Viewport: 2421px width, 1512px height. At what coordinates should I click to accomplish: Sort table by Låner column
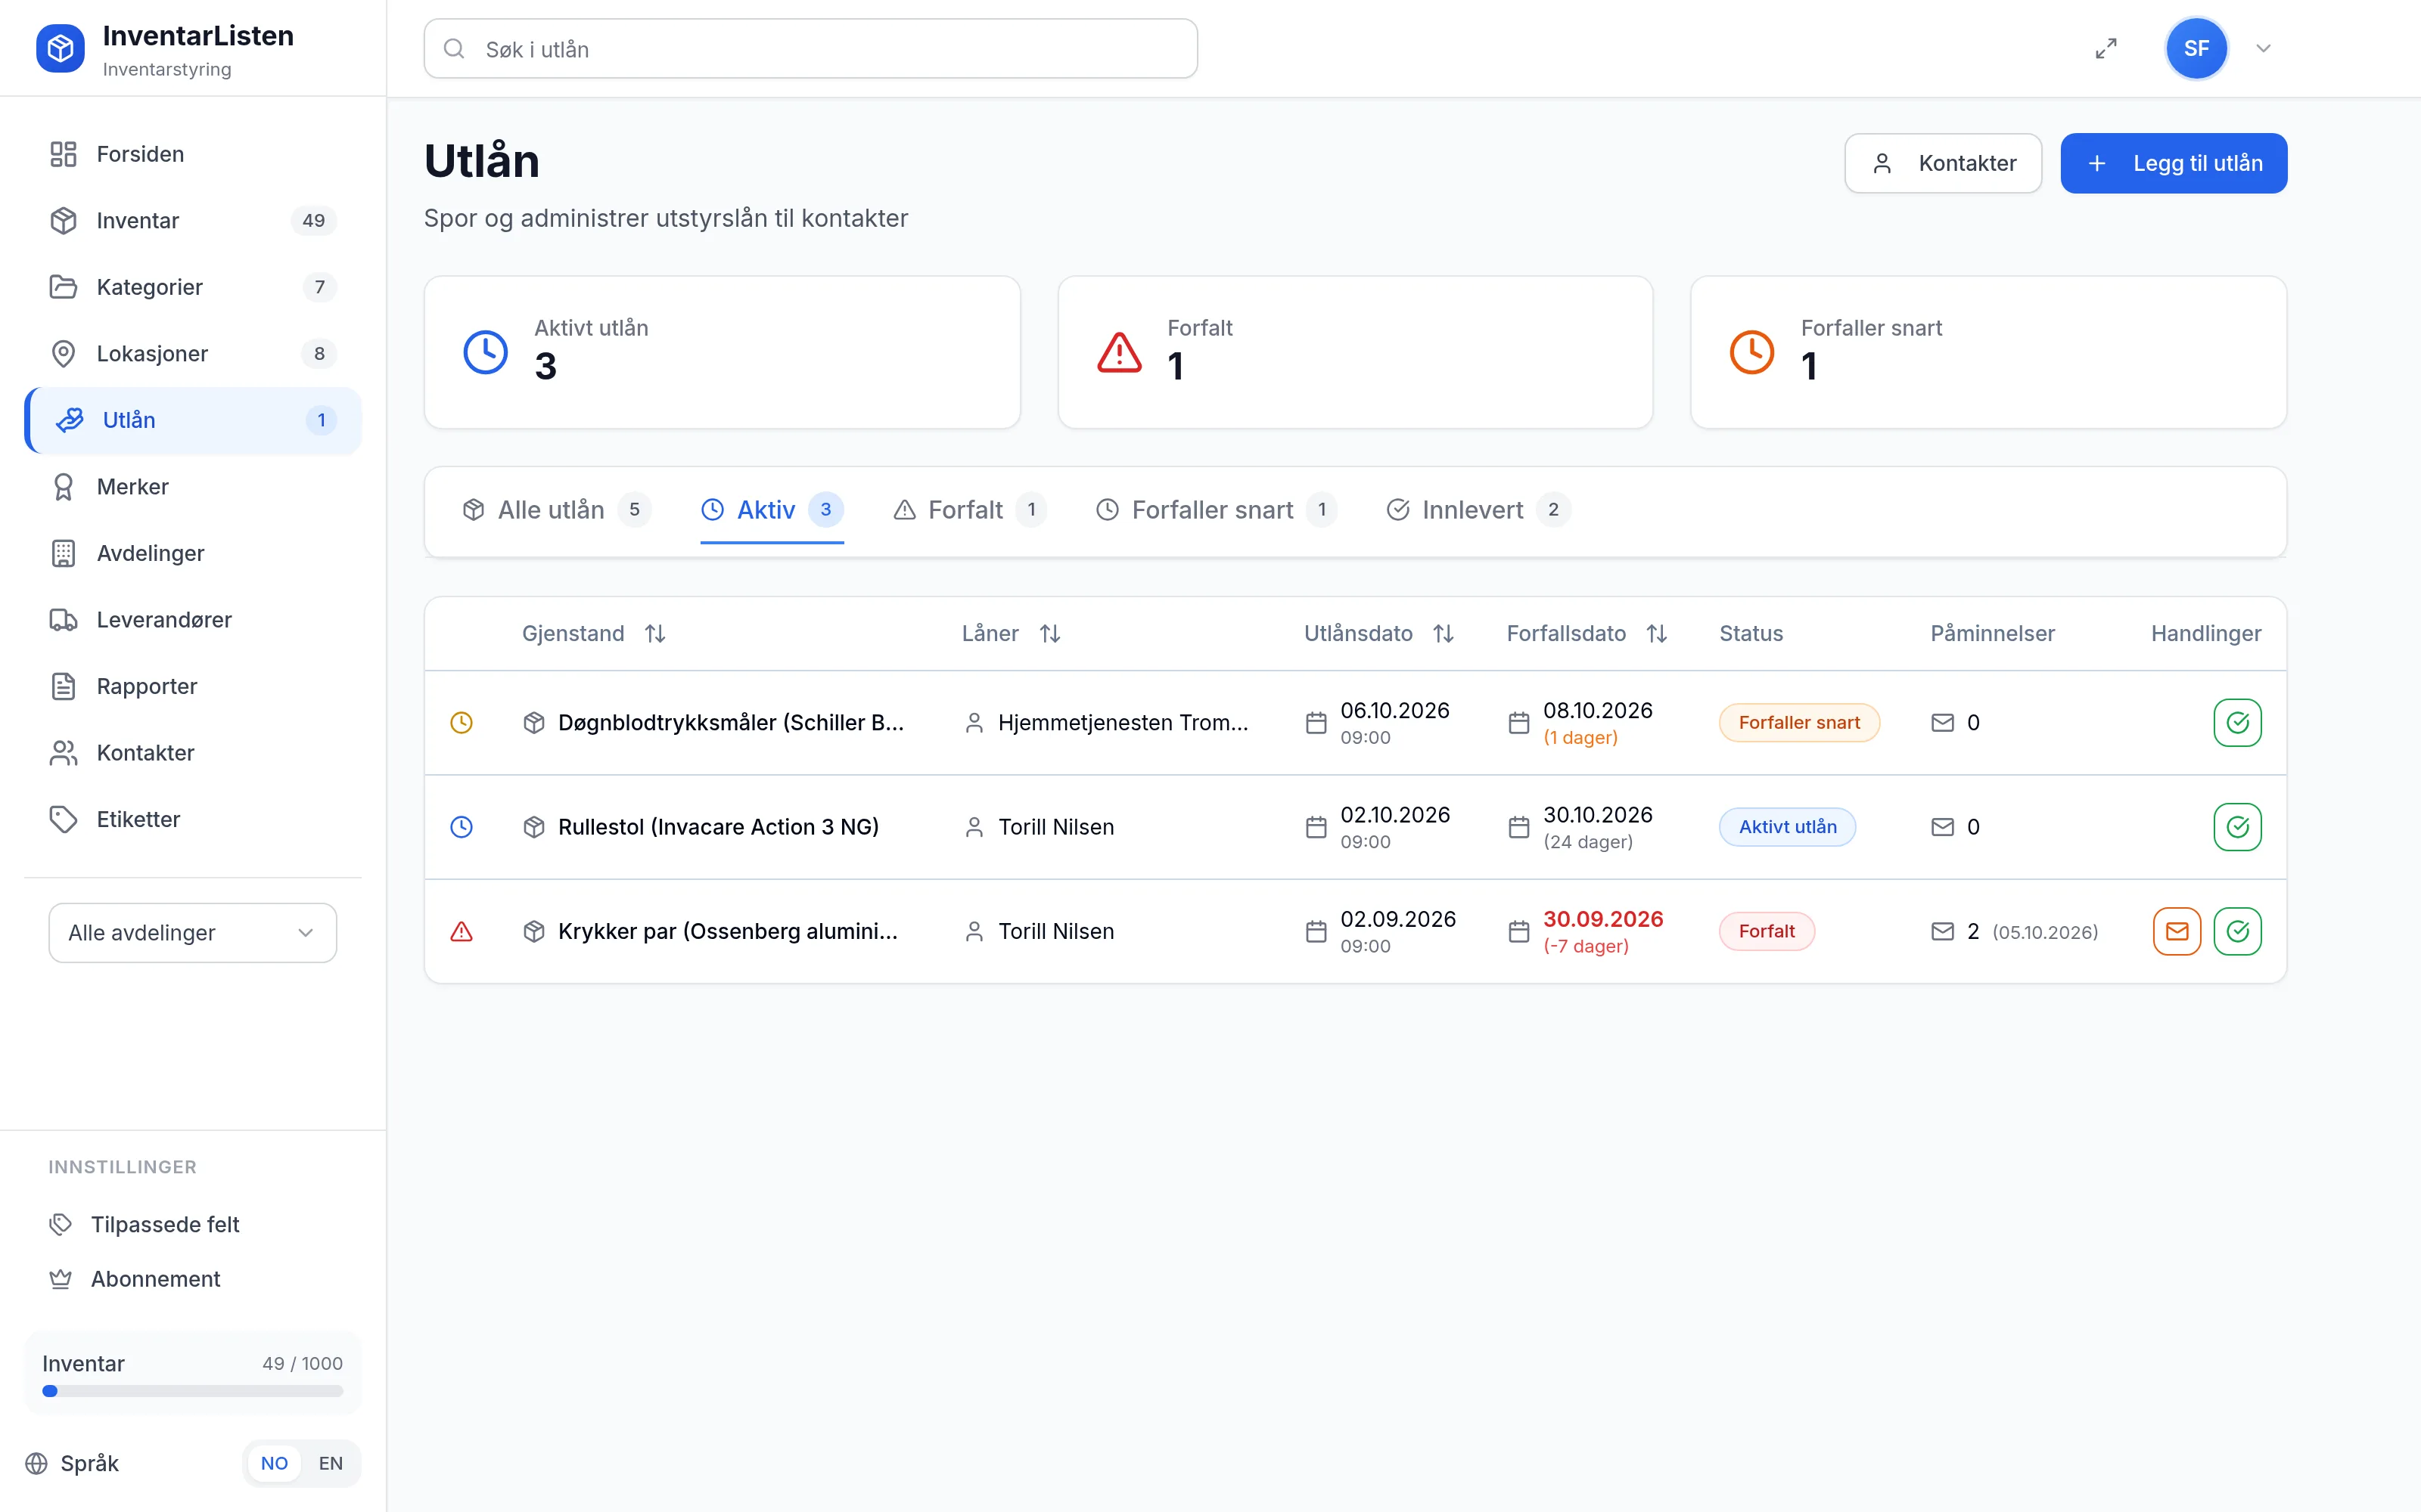point(1011,633)
